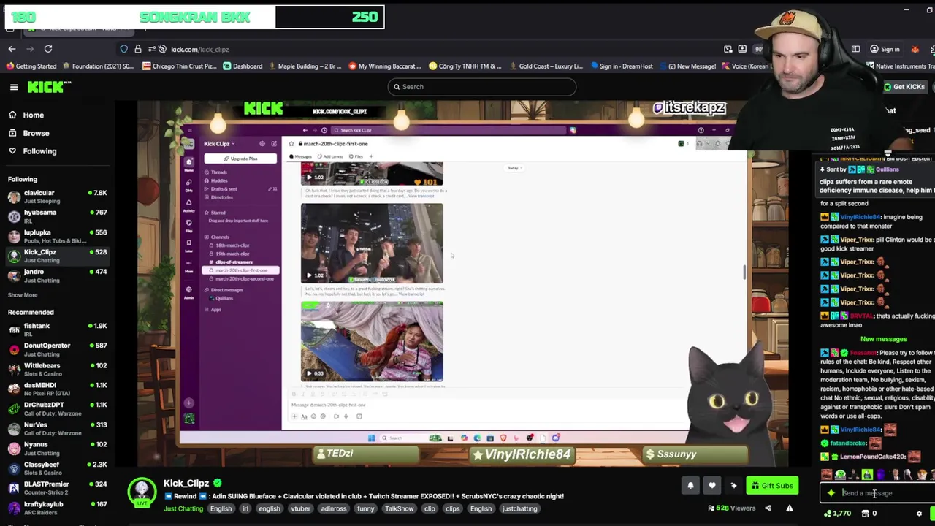Open hyubsama channel in Following list

[x=57, y=216]
